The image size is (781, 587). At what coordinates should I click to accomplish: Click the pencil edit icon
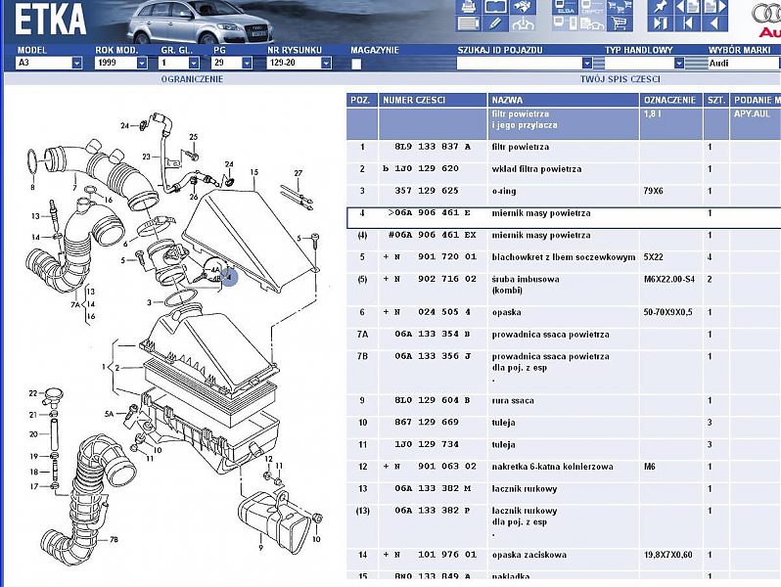(x=495, y=23)
